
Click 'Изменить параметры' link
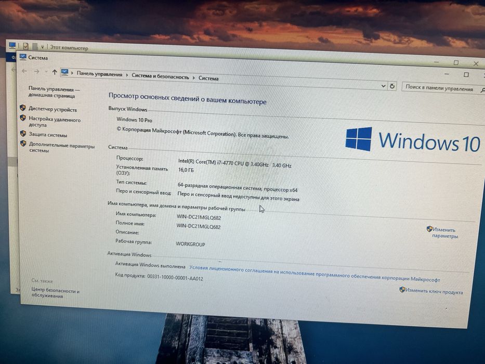point(444,233)
